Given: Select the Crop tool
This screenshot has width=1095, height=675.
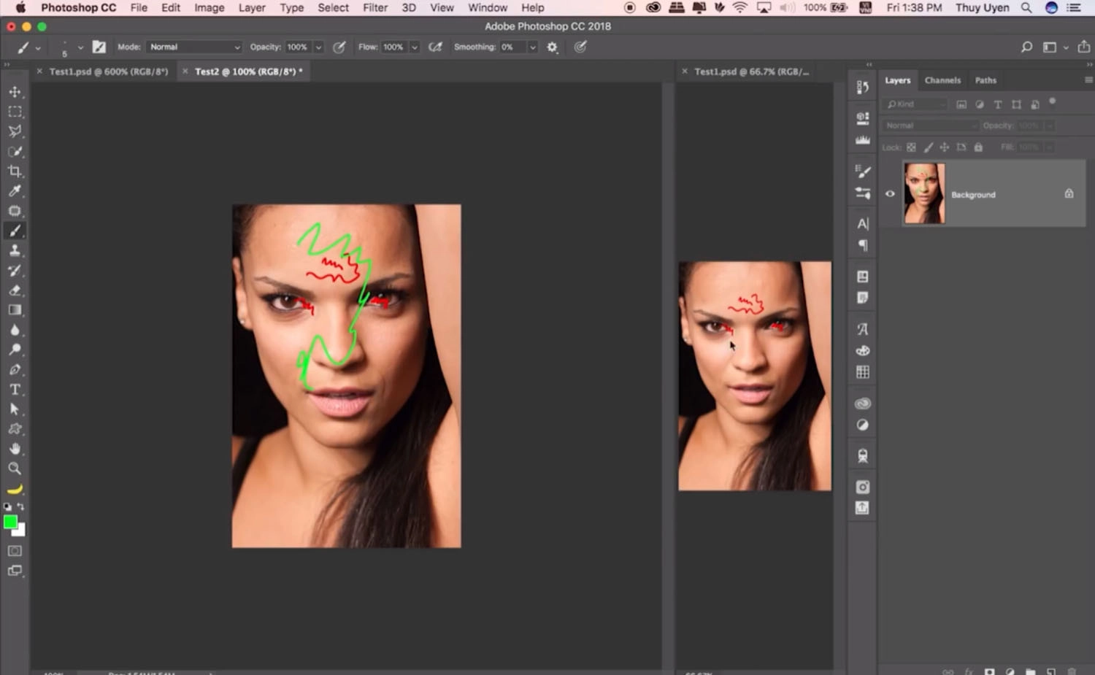Looking at the screenshot, I should click(15, 171).
